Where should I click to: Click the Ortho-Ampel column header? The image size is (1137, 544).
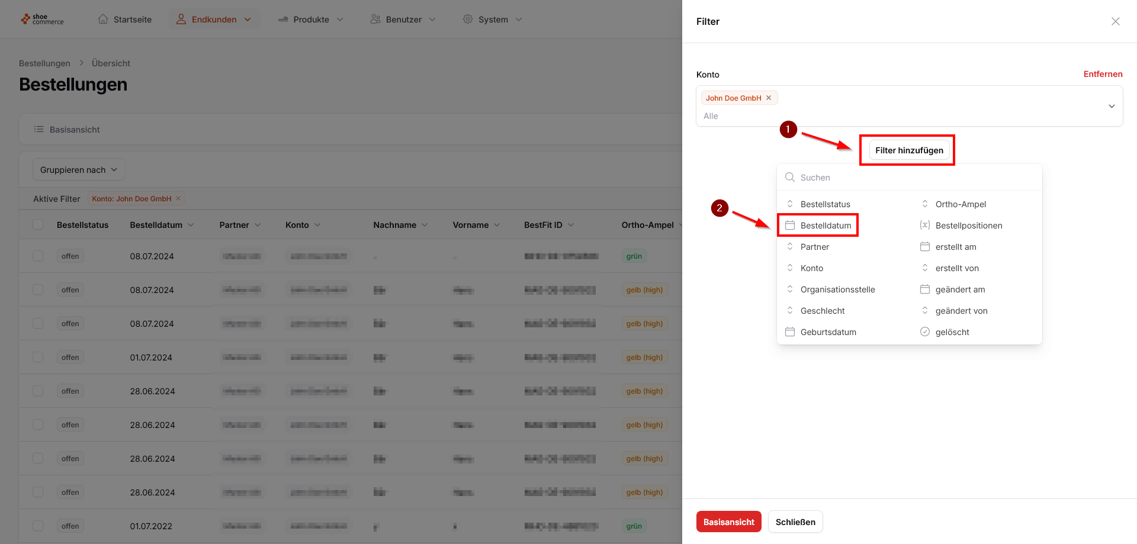point(647,225)
